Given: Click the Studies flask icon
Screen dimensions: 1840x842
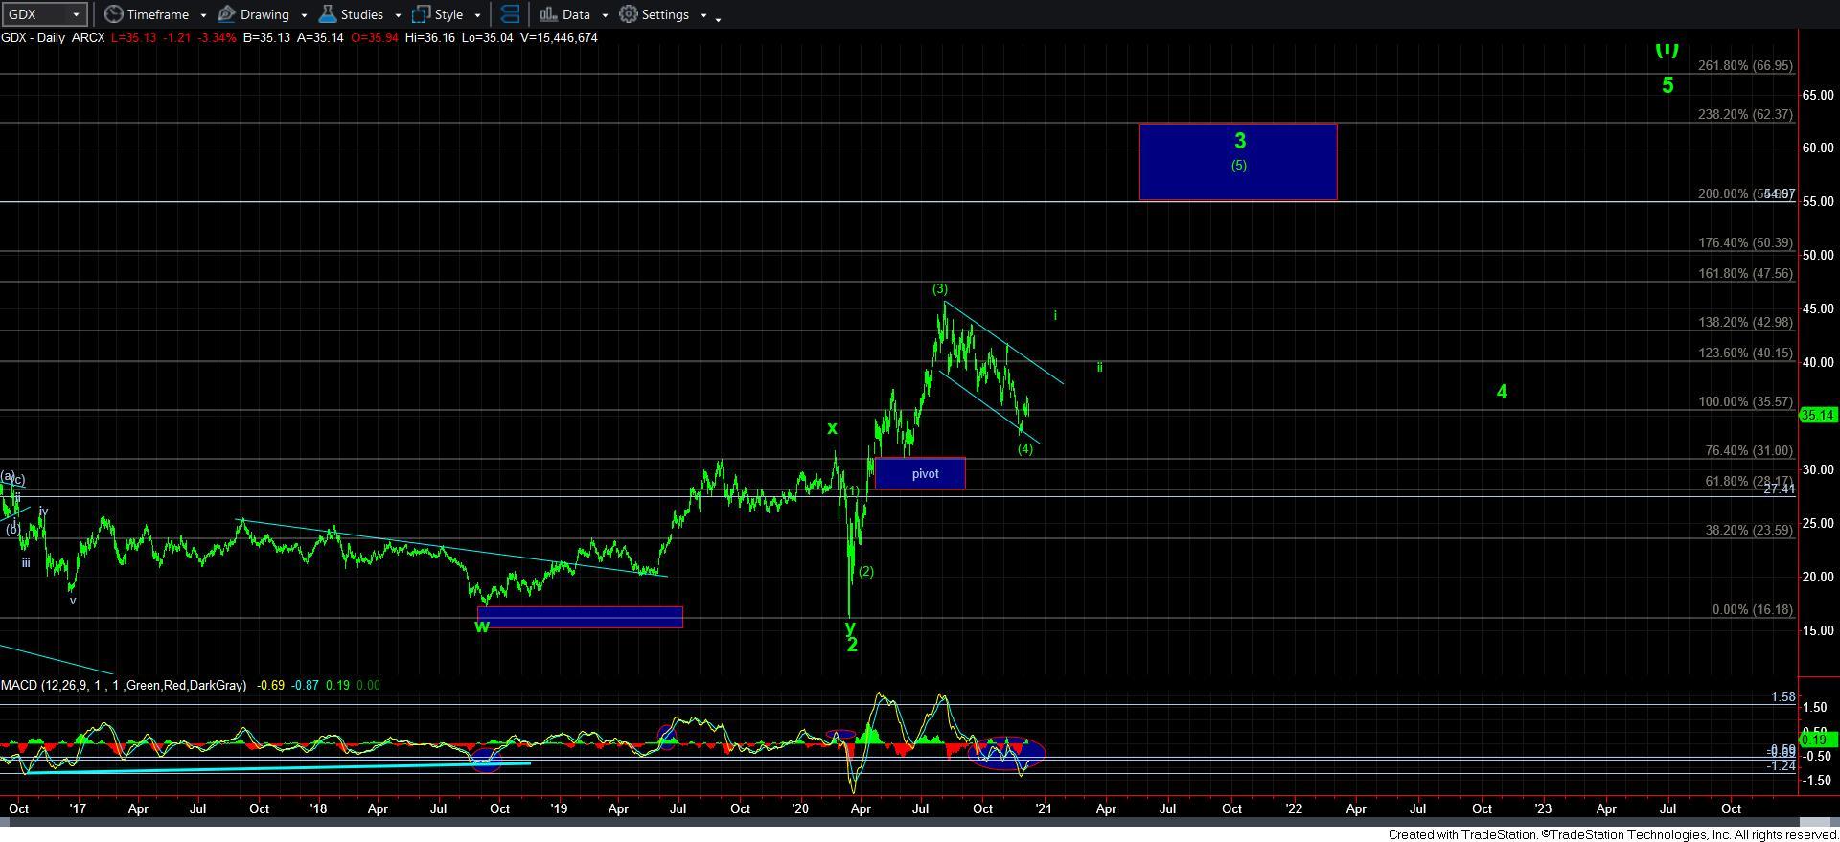Looking at the screenshot, I should pyautogui.click(x=327, y=14).
